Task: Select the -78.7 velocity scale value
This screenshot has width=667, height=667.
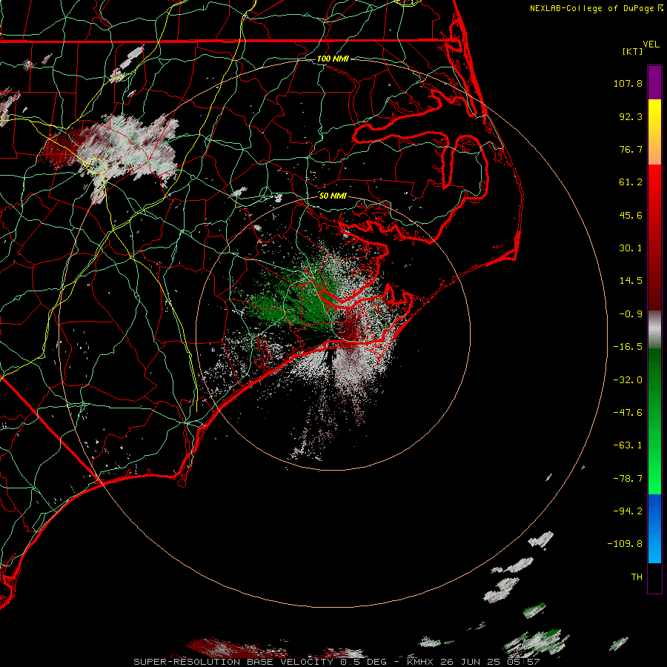Action: point(628,479)
